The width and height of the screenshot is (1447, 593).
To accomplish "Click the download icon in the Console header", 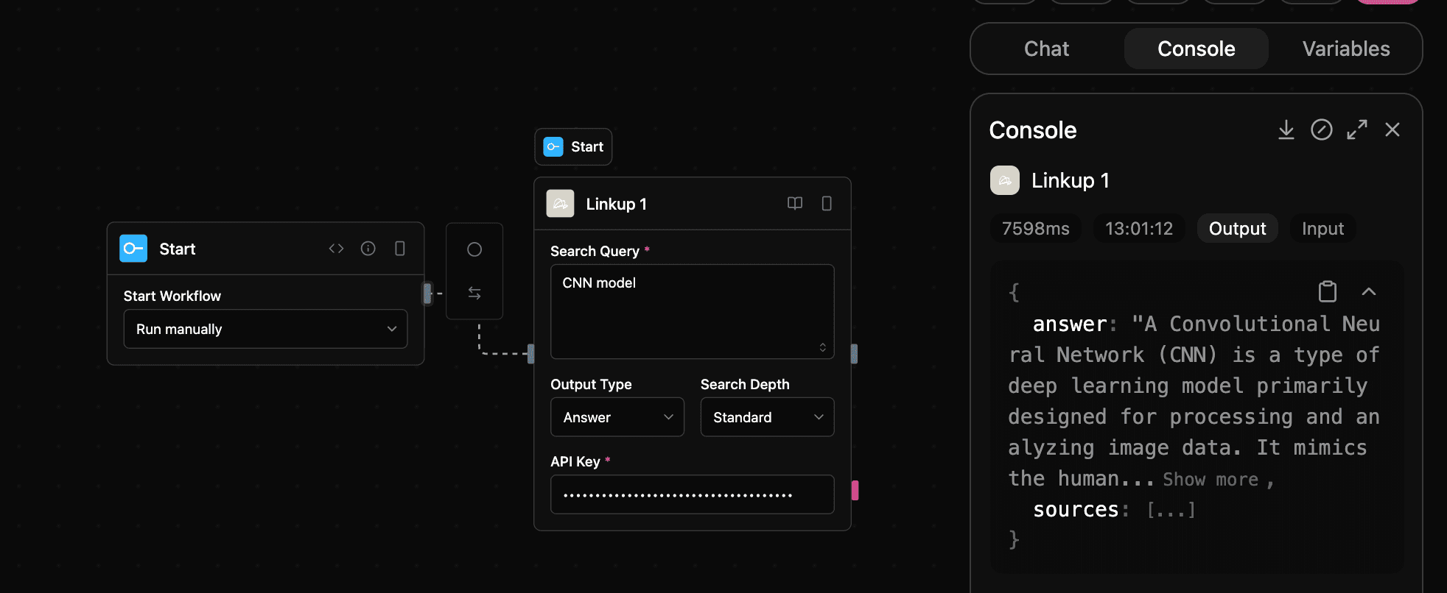I will click(x=1286, y=129).
